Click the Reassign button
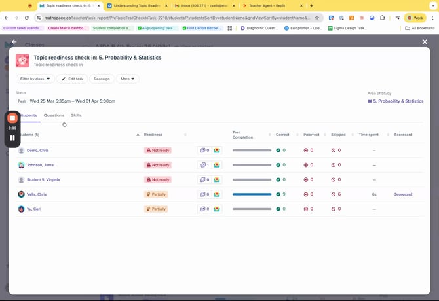The height and width of the screenshot is (301, 439). 102,79
